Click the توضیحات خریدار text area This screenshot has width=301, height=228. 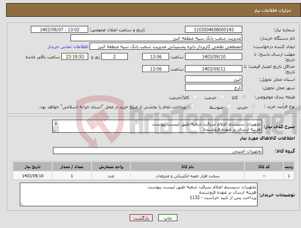point(138,194)
